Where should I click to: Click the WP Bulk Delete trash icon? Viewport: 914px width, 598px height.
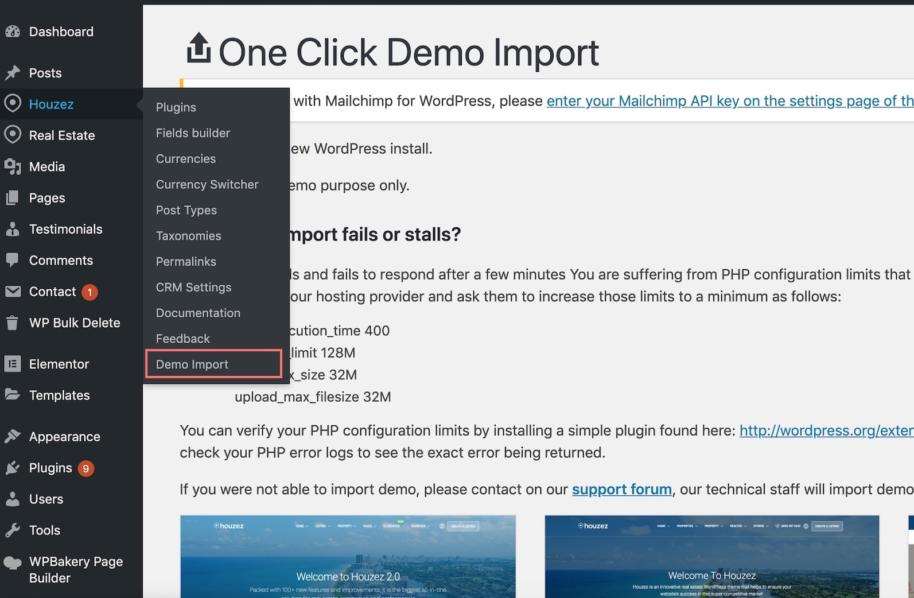coord(13,323)
